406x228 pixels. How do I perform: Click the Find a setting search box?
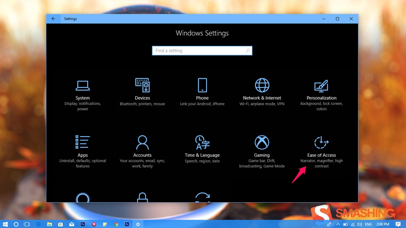(x=202, y=51)
